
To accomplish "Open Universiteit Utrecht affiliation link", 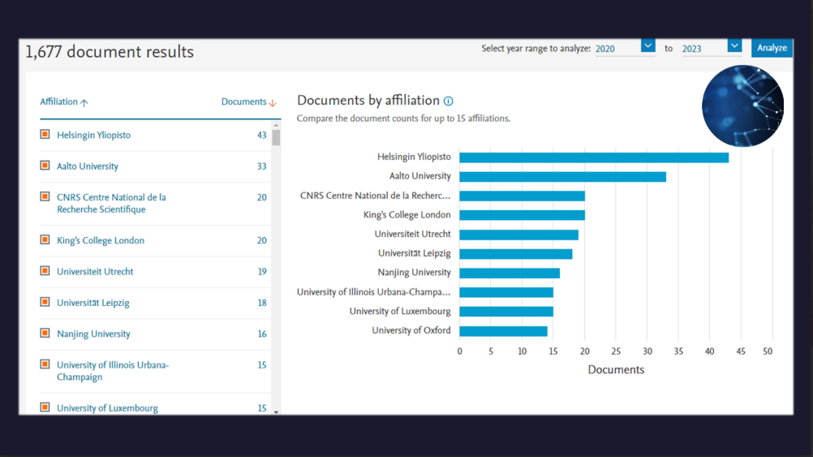I will click(x=95, y=271).
